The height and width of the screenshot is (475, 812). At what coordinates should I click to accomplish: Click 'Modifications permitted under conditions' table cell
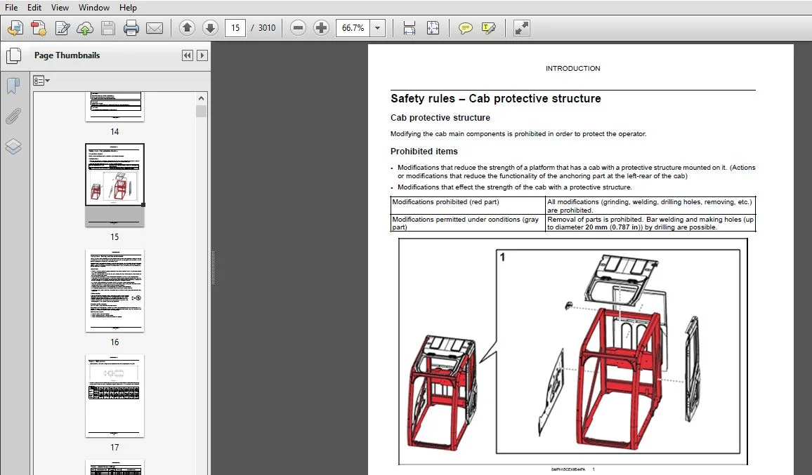pyautogui.click(x=468, y=223)
